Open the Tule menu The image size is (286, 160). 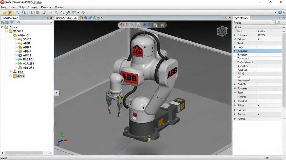point(3,7)
